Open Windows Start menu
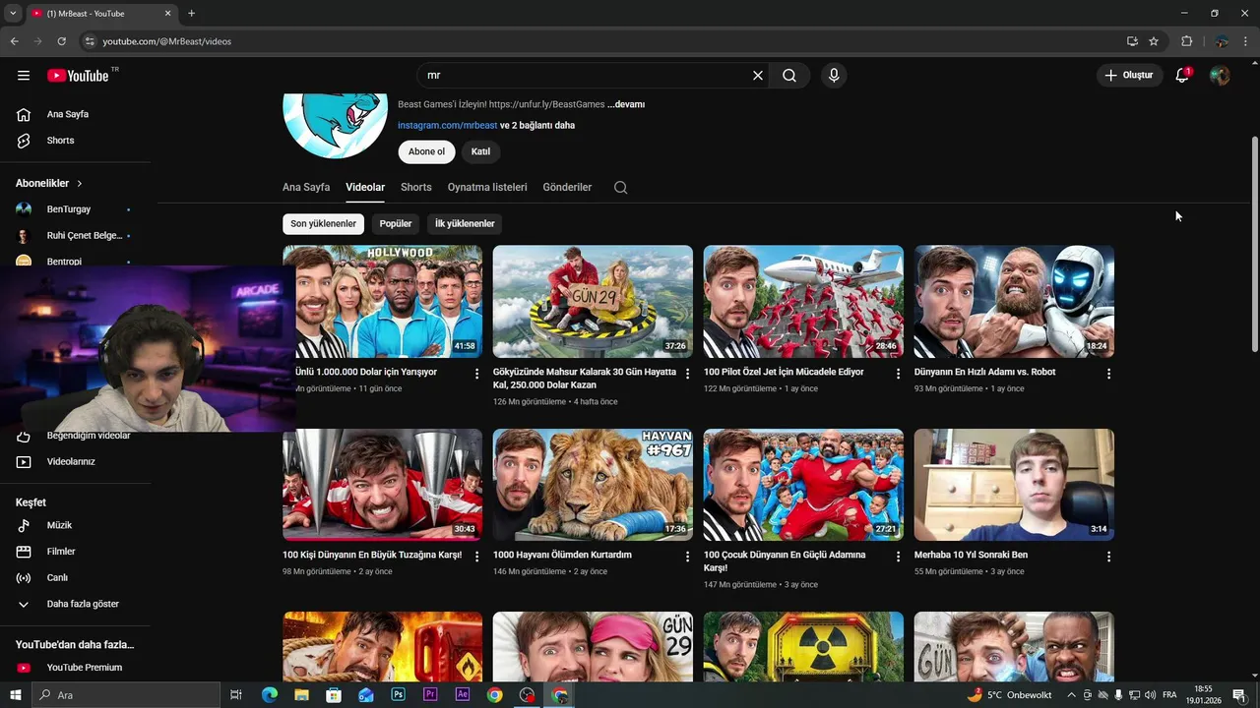The height and width of the screenshot is (708, 1260). pos(16,695)
